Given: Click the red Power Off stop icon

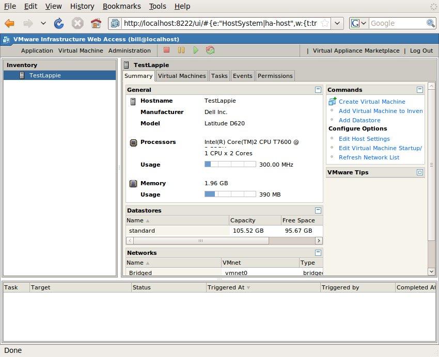Looking at the screenshot, I should [166, 50].
